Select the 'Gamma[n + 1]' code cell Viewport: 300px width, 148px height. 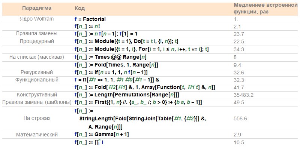click(x=102, y=135)
